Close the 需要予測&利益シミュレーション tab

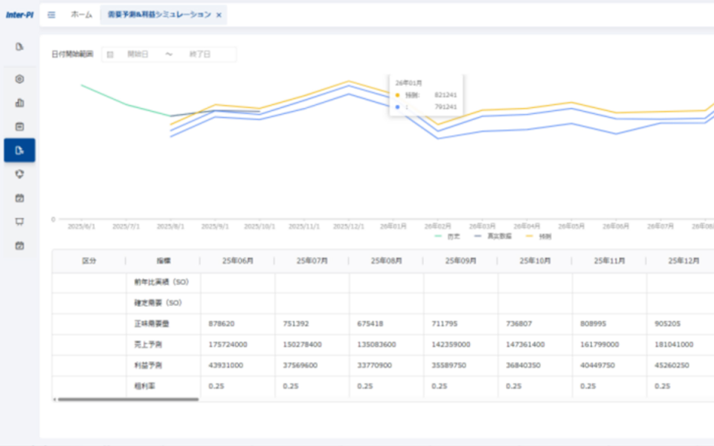coord(219,15)
